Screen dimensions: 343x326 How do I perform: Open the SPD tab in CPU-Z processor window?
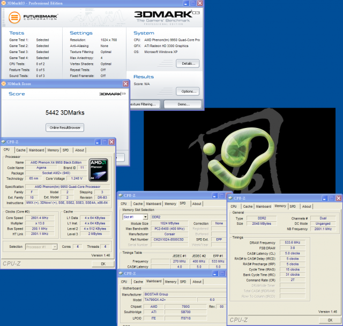pos(65,150)
